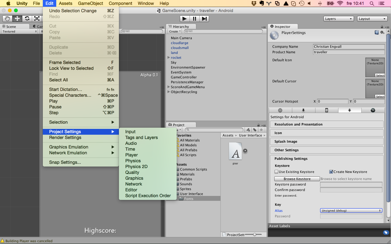
Task: Click the Browse Keystore button
Action: point(297,179)
